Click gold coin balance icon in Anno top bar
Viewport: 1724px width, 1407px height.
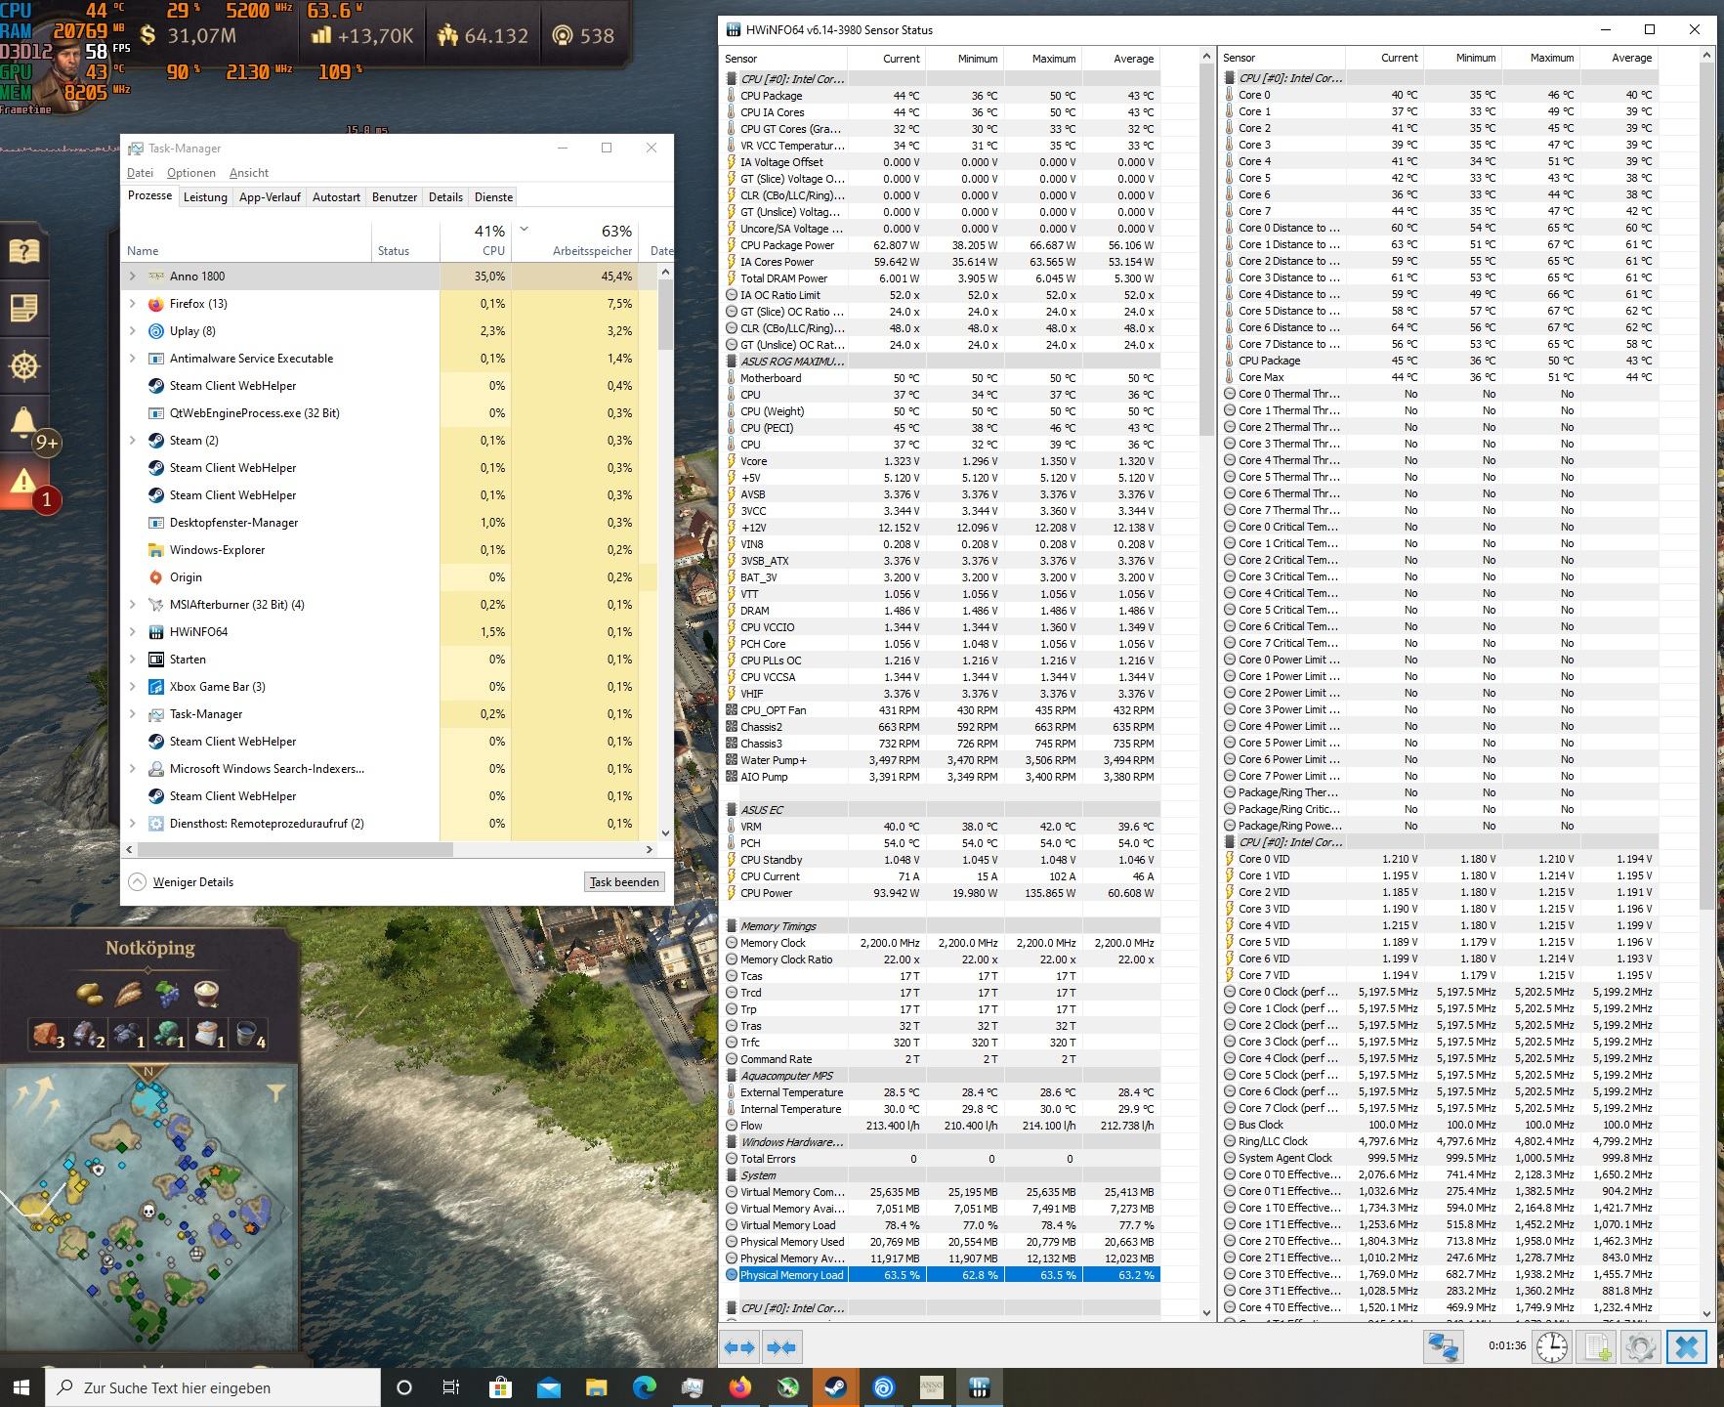(147, 36)
